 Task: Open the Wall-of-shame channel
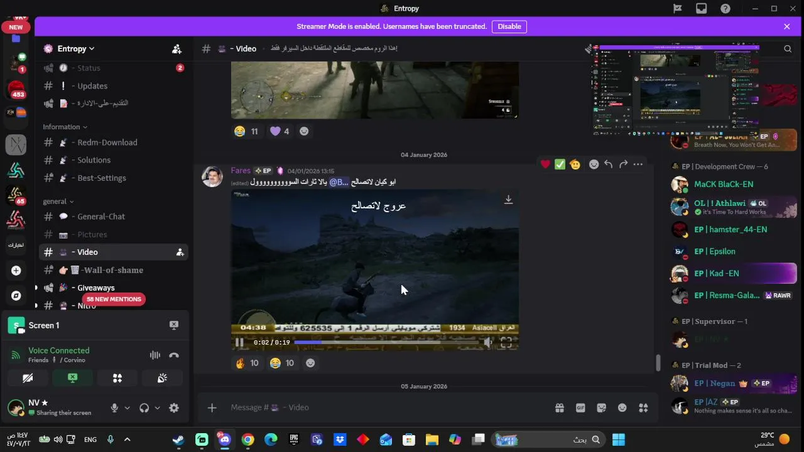pos(114,270)
